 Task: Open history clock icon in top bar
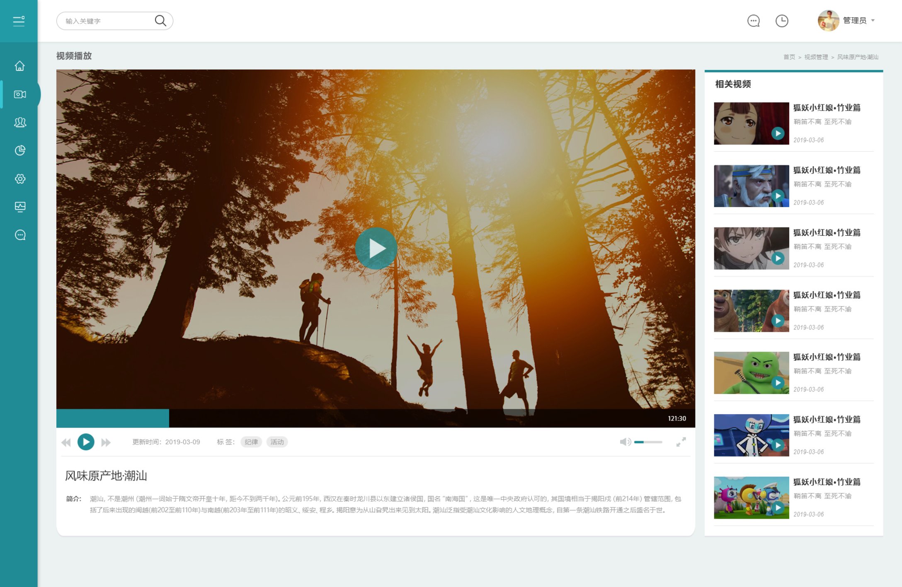[x=781, y=21]
